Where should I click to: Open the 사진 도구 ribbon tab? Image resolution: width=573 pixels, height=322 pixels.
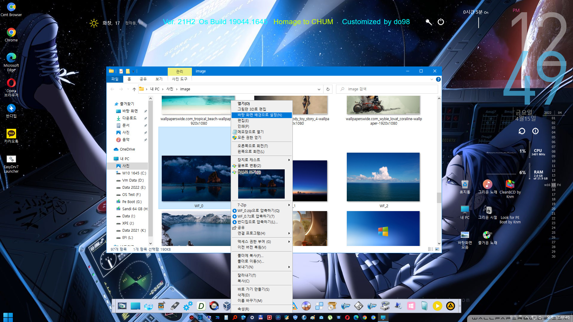180,79
